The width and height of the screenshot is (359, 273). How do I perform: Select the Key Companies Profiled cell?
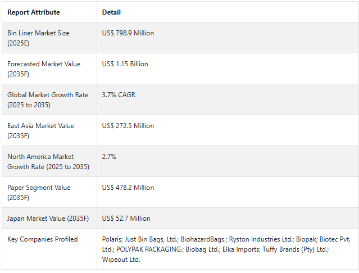coord(43,239)
